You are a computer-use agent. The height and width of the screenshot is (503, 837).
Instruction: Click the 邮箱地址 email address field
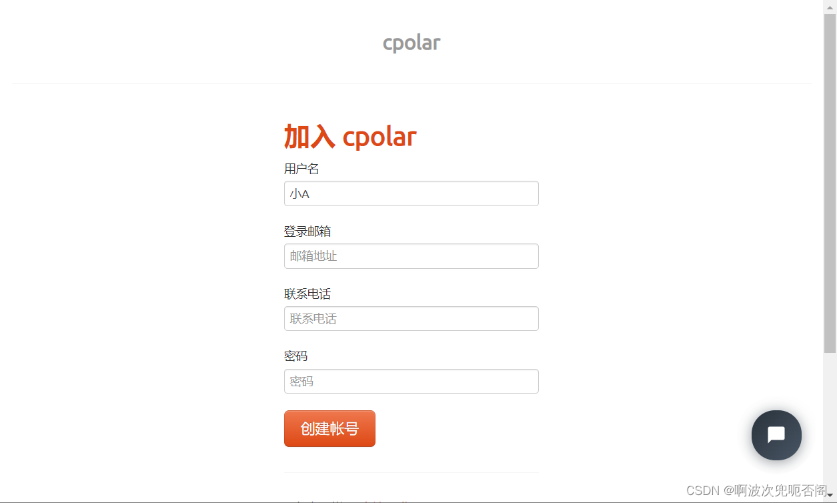click(411, 256)
